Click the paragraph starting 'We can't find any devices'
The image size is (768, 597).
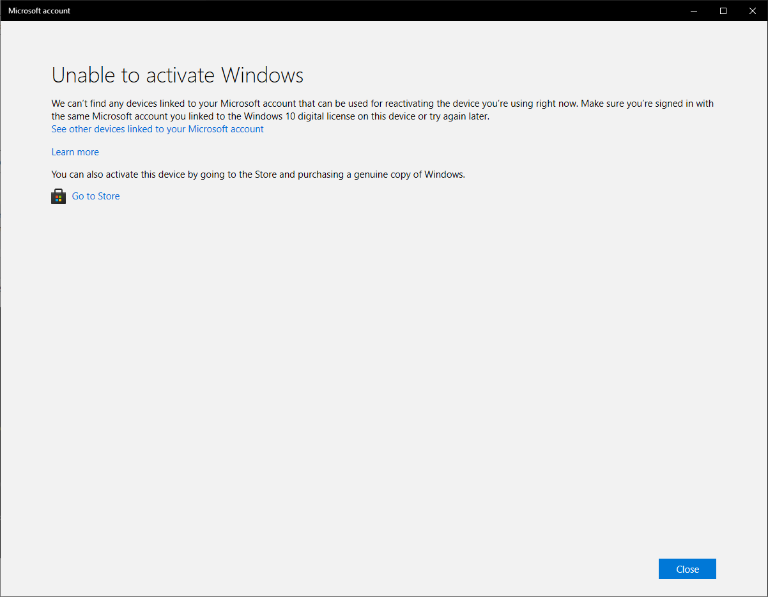tap(383, 110)
